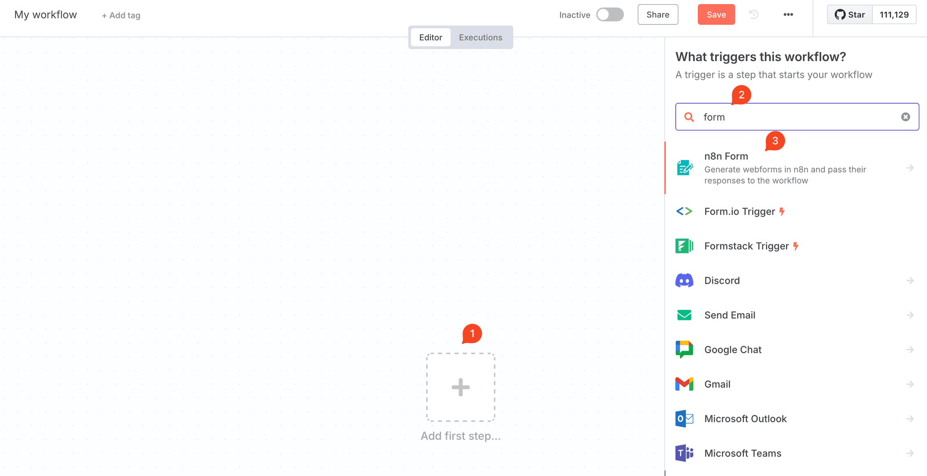This screenshot has width=927, height=476.
Task: Click the Share button
Action: click(658, 14)
